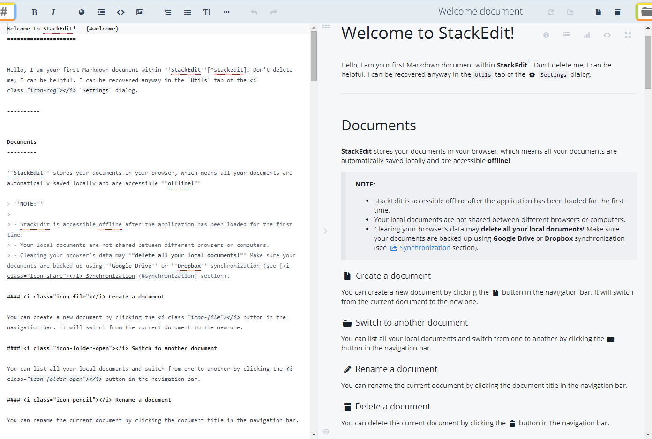Synchronize documents with the refresh icon
Screen dimensions: 652x439
pyautogui.click(x=551, y=12)
